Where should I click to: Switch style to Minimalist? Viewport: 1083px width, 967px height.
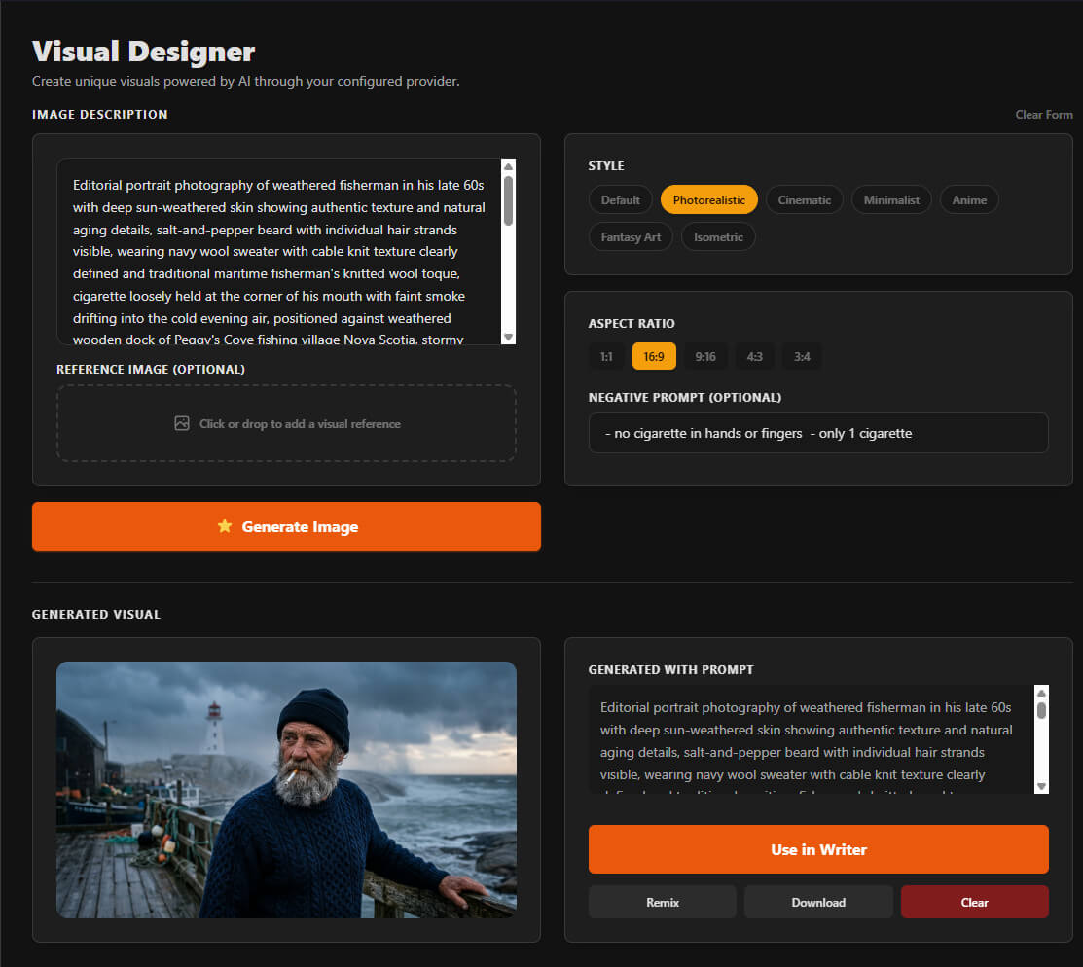[891, 199]
